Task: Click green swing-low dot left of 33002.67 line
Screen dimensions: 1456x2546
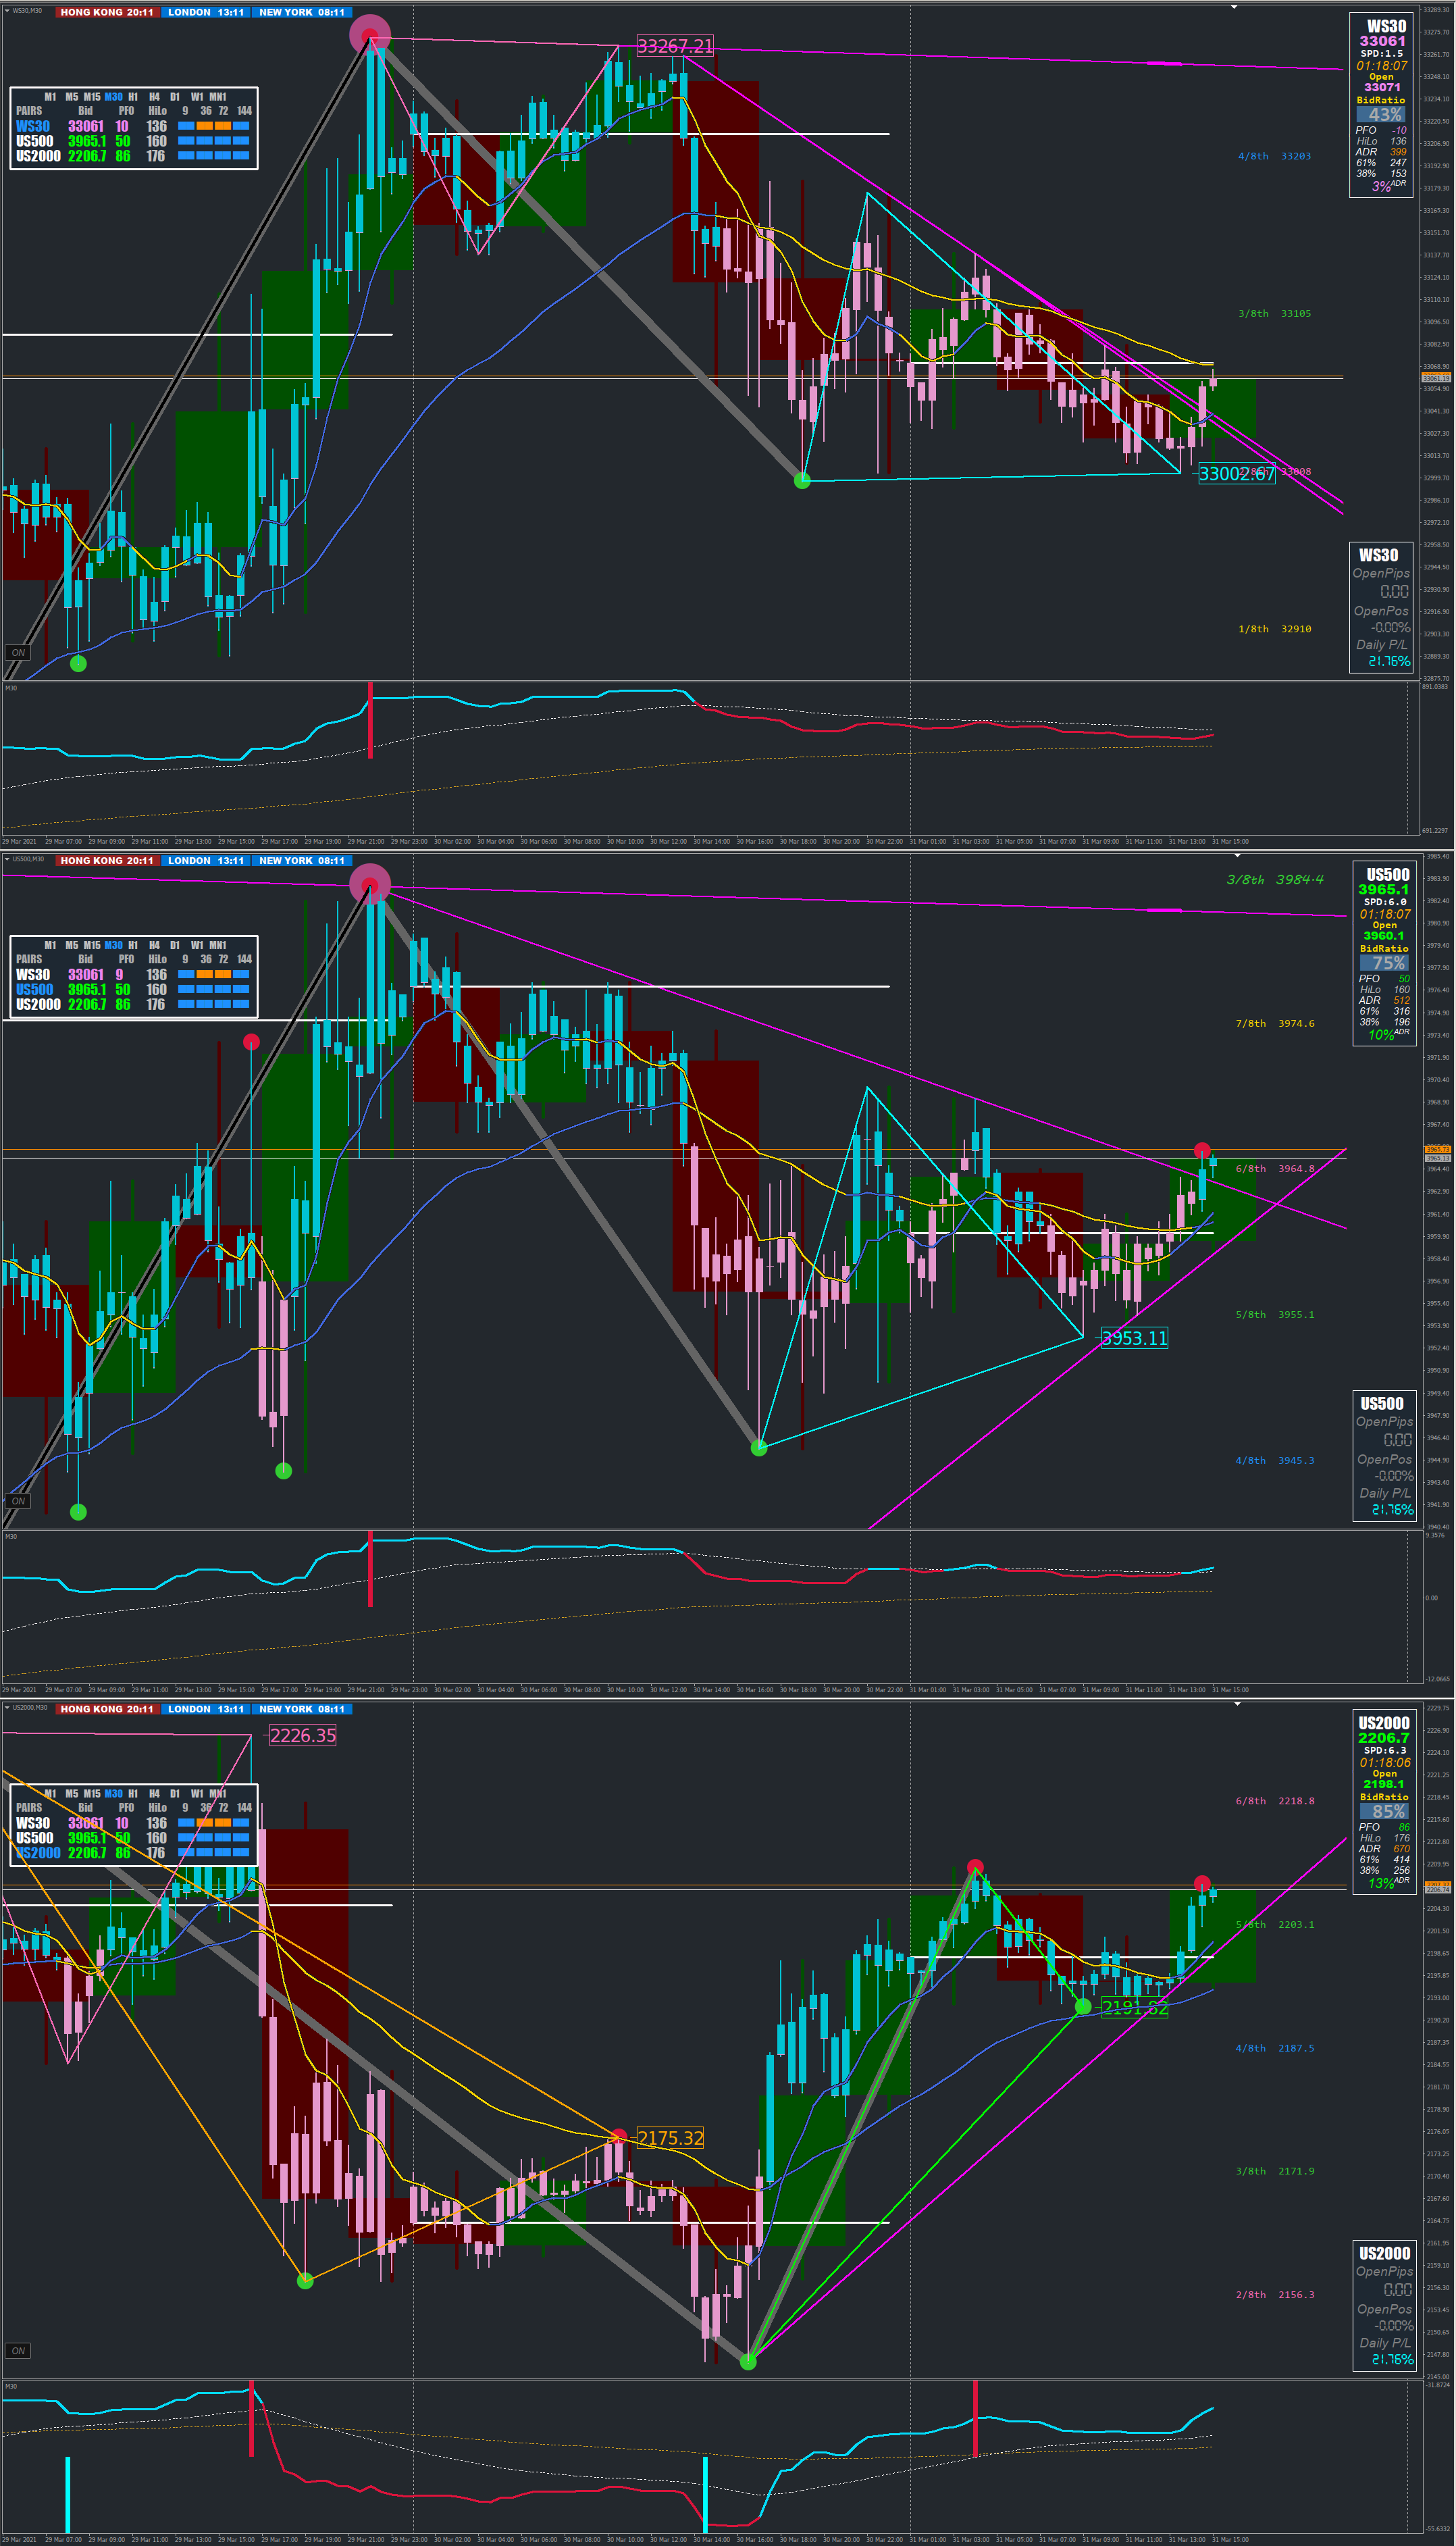Action: 802,481
